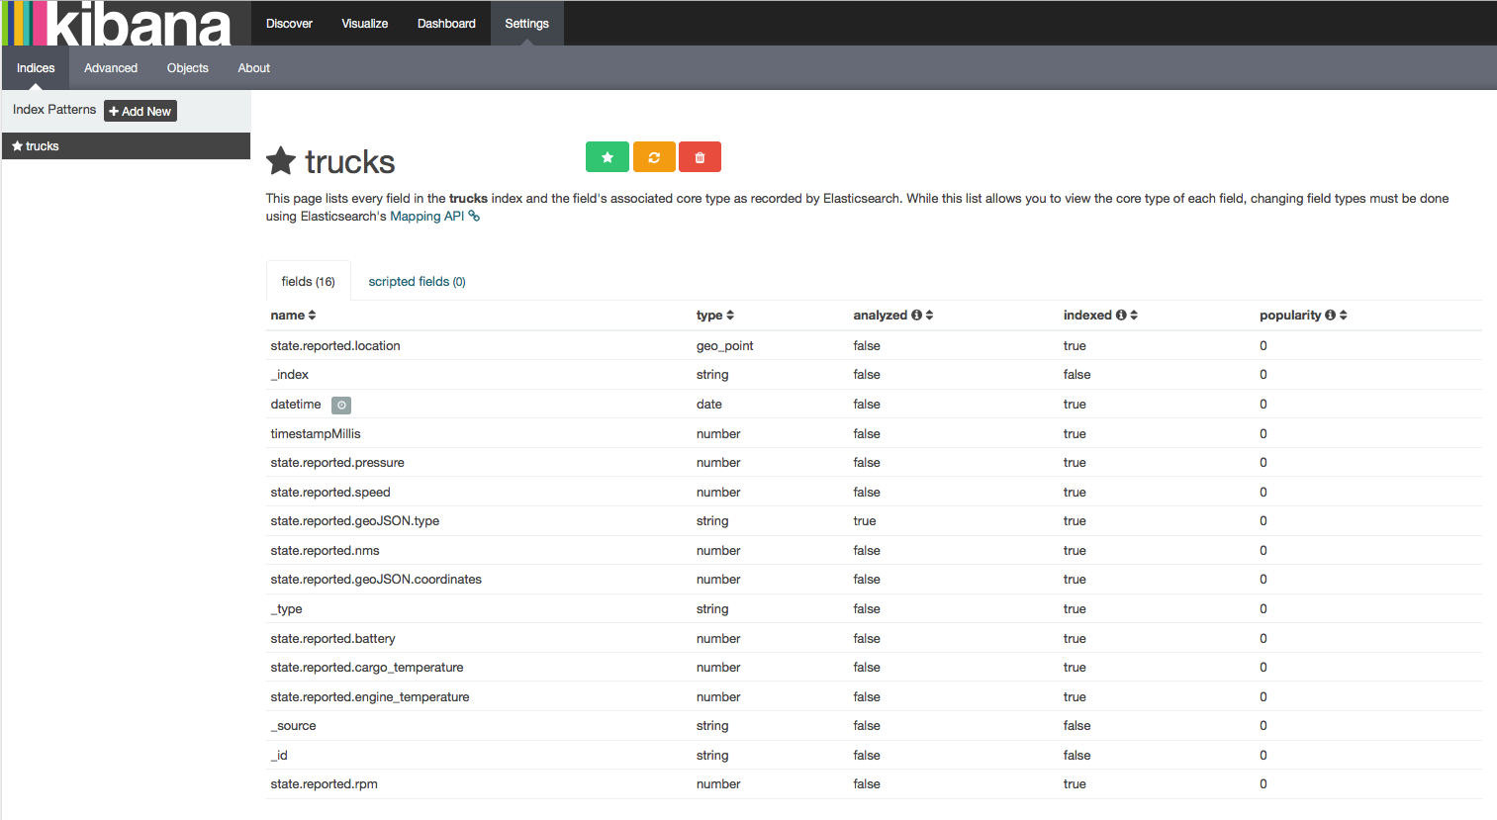Click the state.reported.nms field name

point(325,551)
